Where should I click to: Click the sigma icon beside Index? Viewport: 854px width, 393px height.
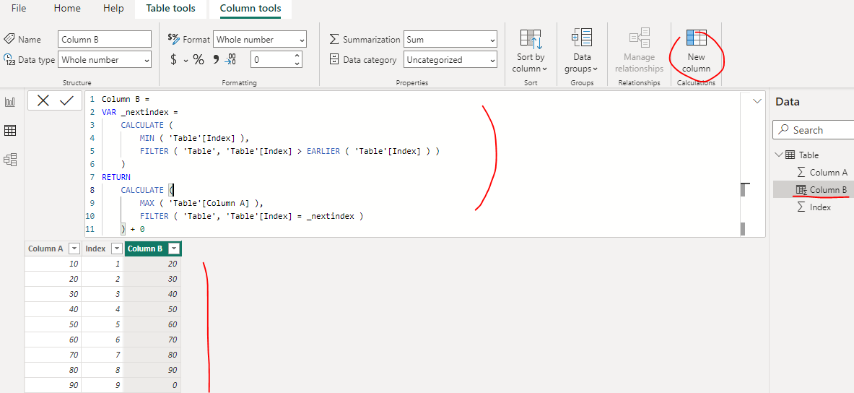(801, 207)
